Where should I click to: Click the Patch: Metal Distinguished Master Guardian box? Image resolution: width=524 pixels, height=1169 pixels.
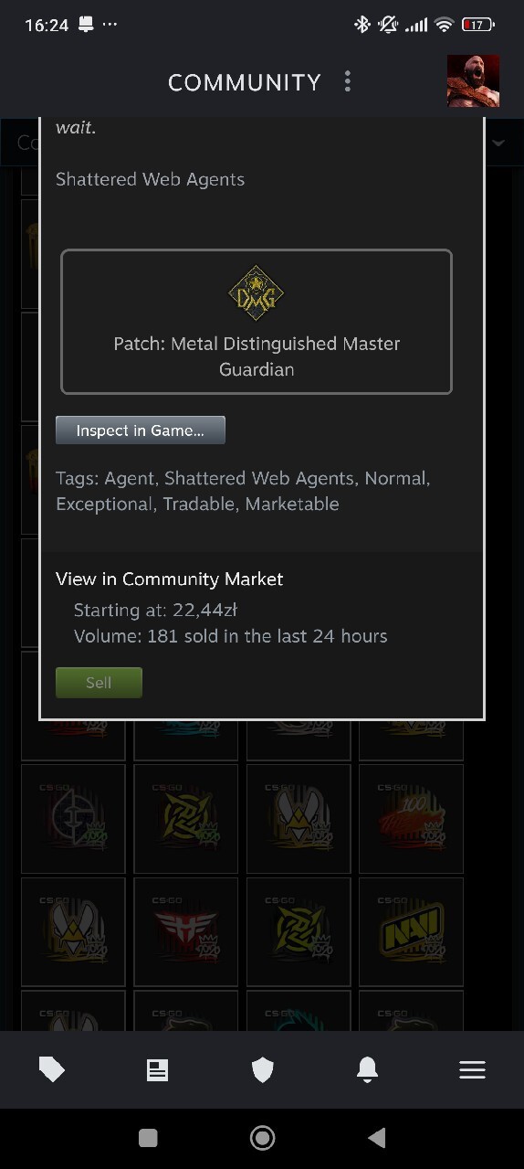(x=257, y=322)
